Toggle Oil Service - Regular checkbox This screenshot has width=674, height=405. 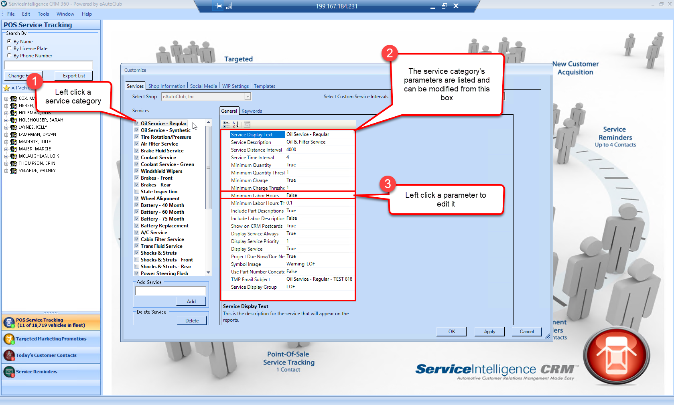137,123
